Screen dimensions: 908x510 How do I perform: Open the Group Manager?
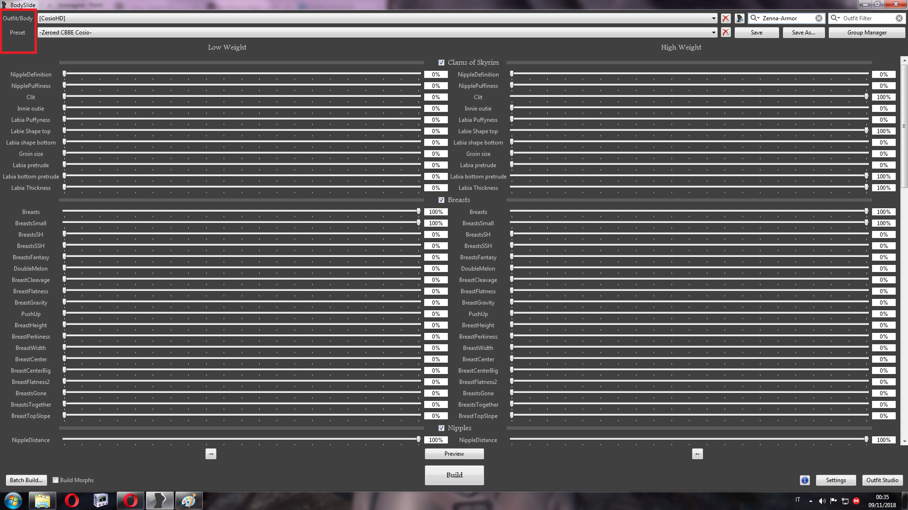coord(866,33)
